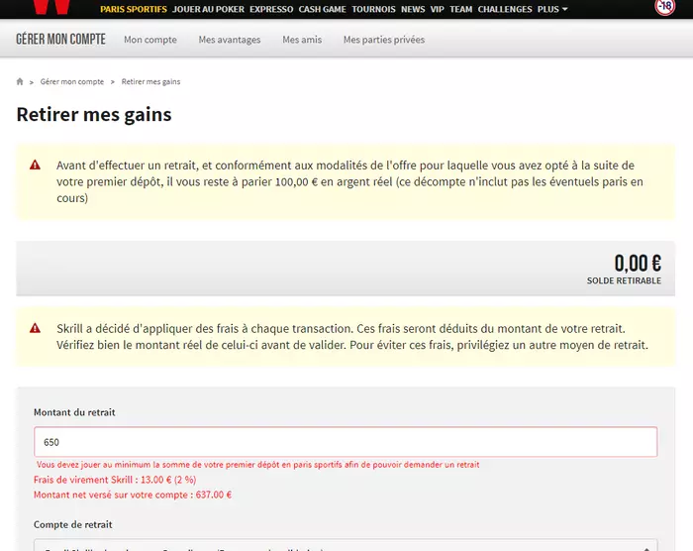Viewport: 693px width, 551px height.
Task: Click the Retirer mes gains page heading
Action: click(94, 114)
